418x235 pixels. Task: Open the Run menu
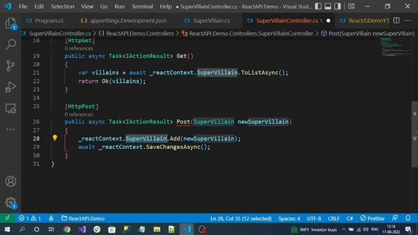[120, 7]
